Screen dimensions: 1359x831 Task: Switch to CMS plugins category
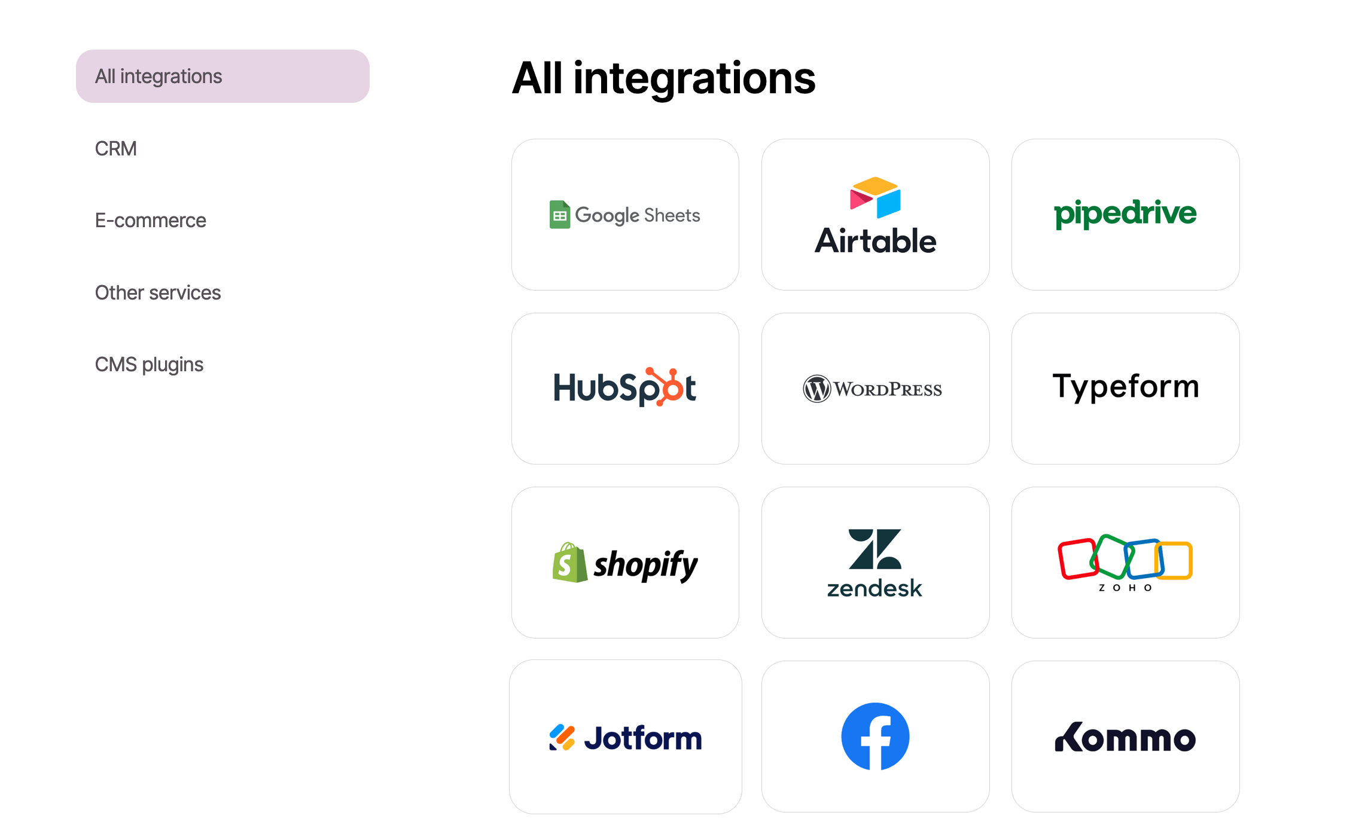click(150, 363)
